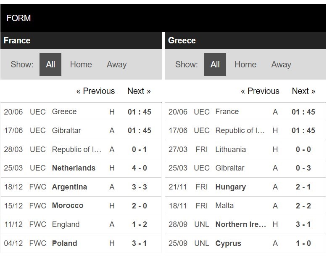Open Poland 3 - 1 match result
Screen dimensions: 327x256
tap(139, 243)
